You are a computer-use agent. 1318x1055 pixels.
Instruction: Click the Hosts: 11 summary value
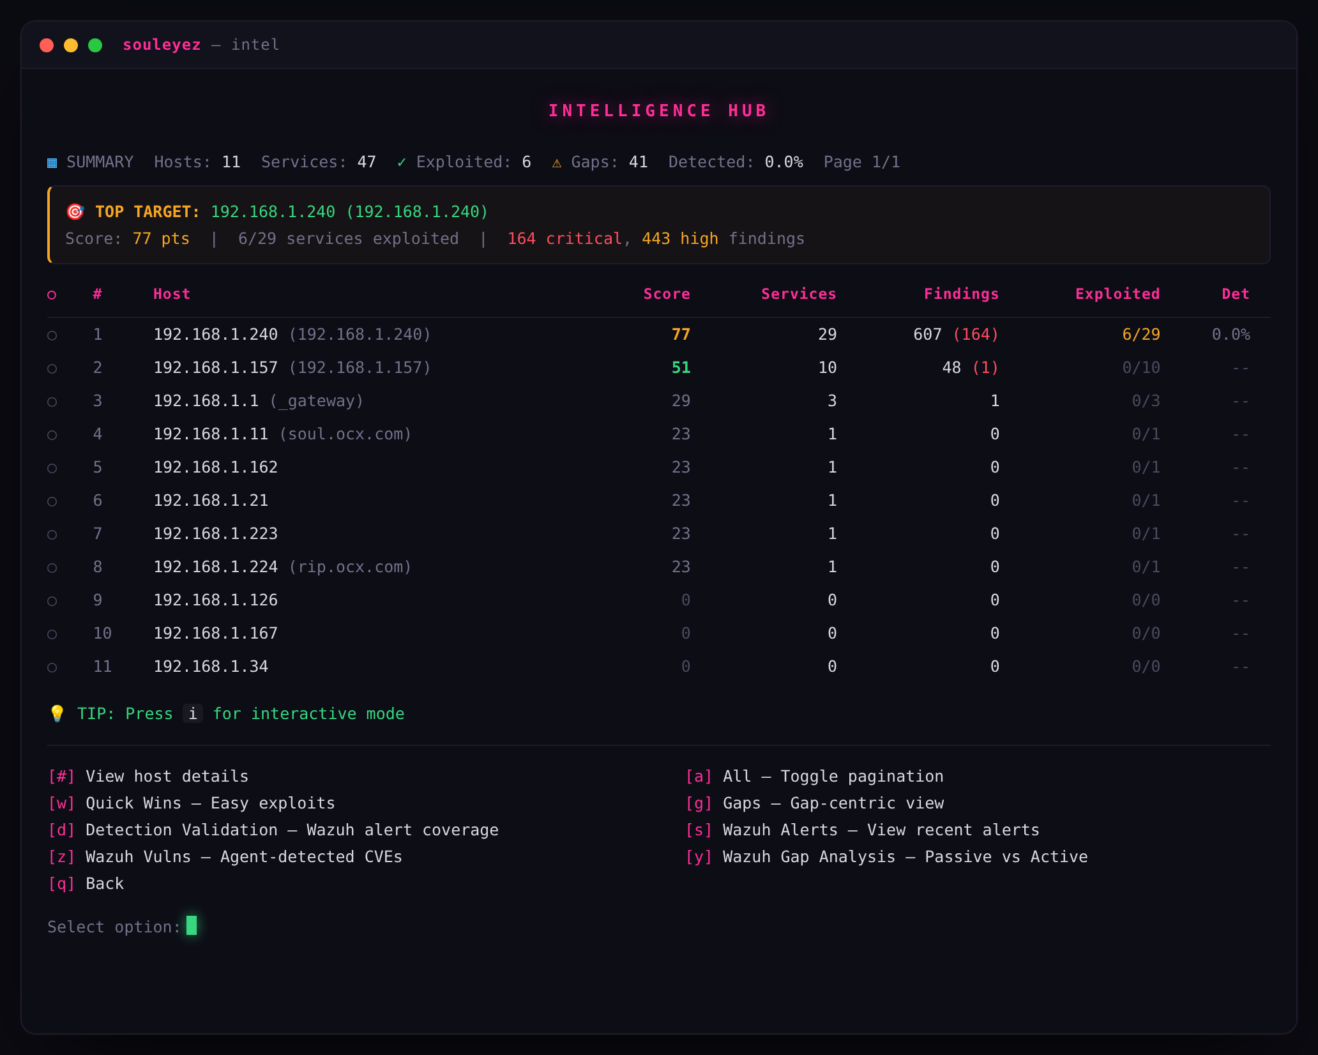tap(197, 162)
